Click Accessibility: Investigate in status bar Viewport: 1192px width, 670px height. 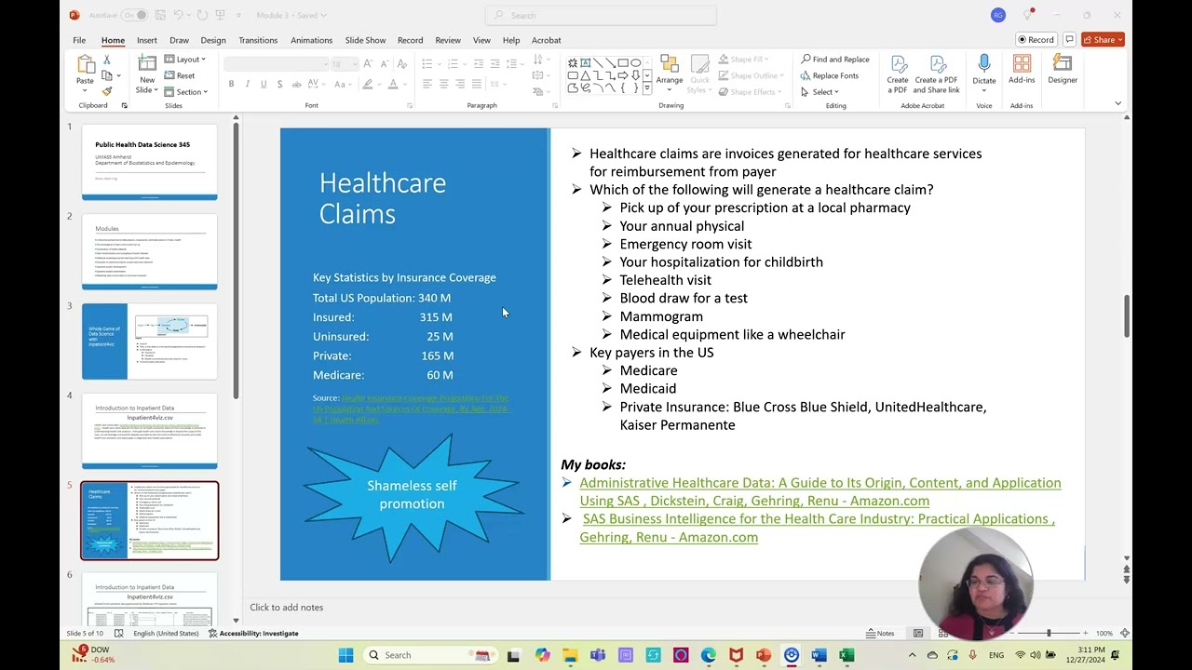coord(253,634)
